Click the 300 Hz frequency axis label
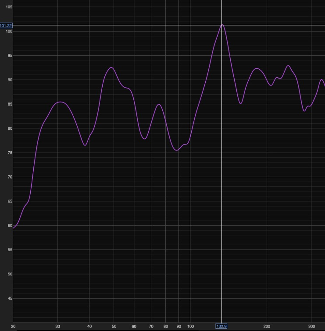This screenshot has width=325, height=331. coord(311,326)
